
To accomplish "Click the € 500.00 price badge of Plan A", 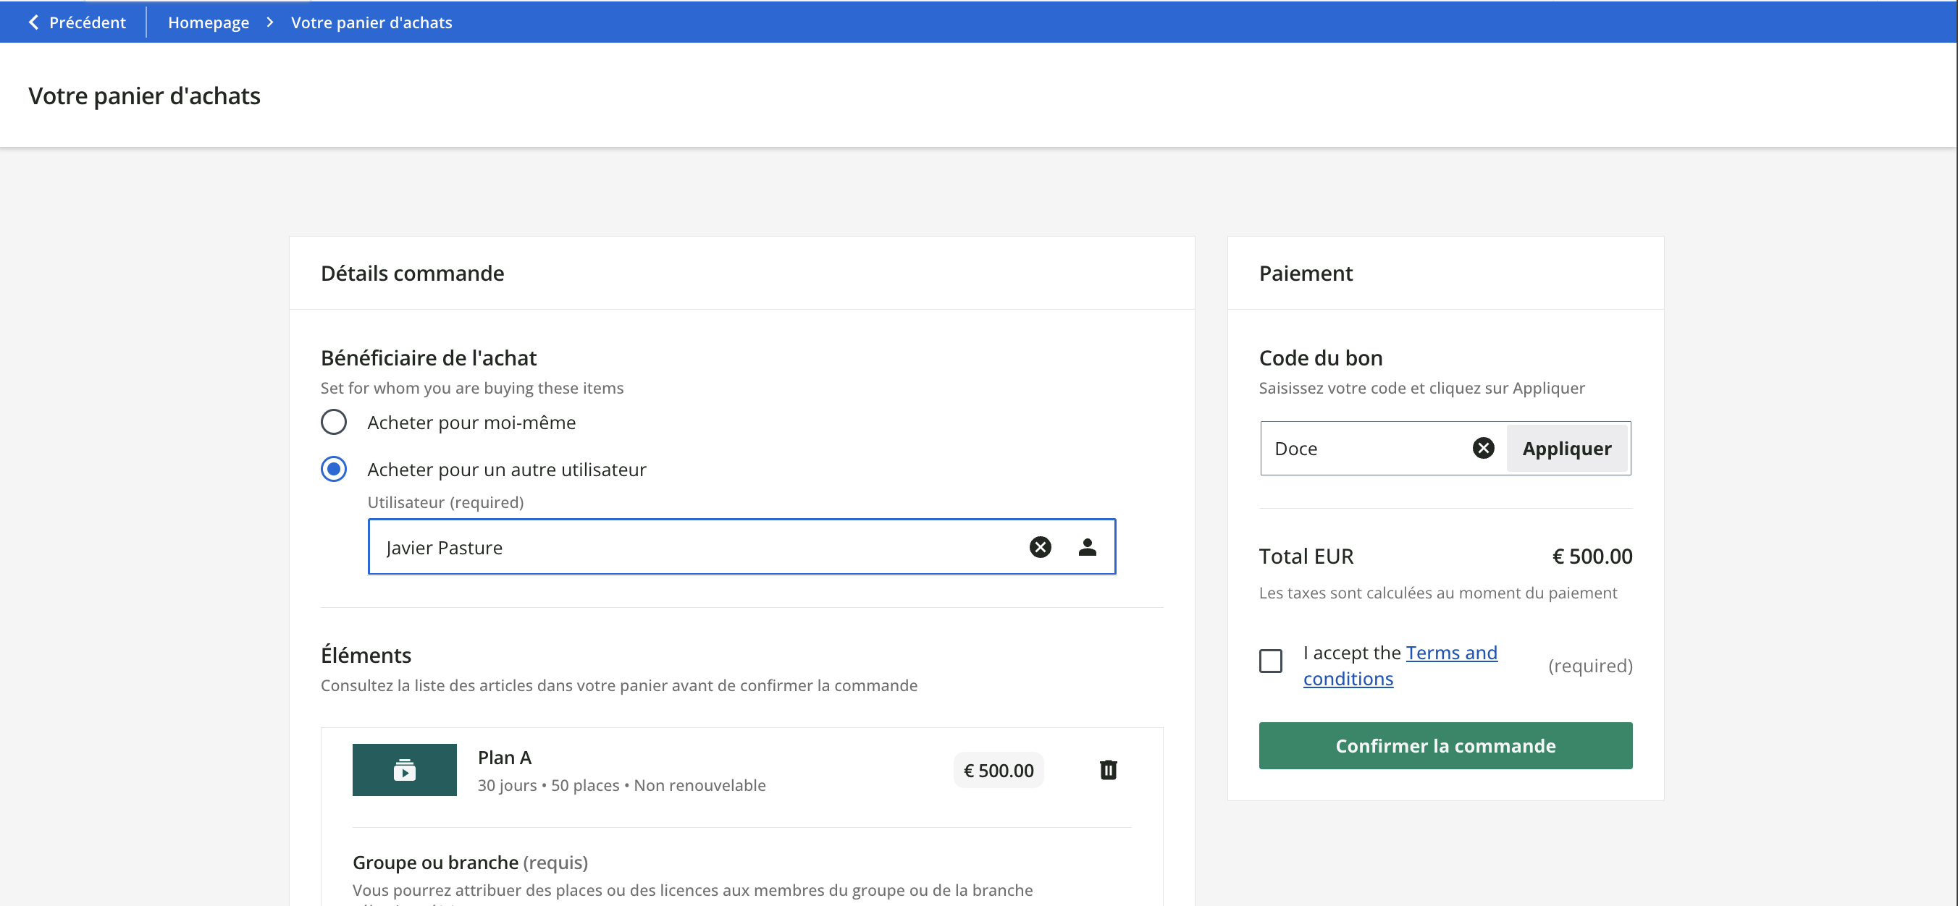I will click(x=998, y=770).
